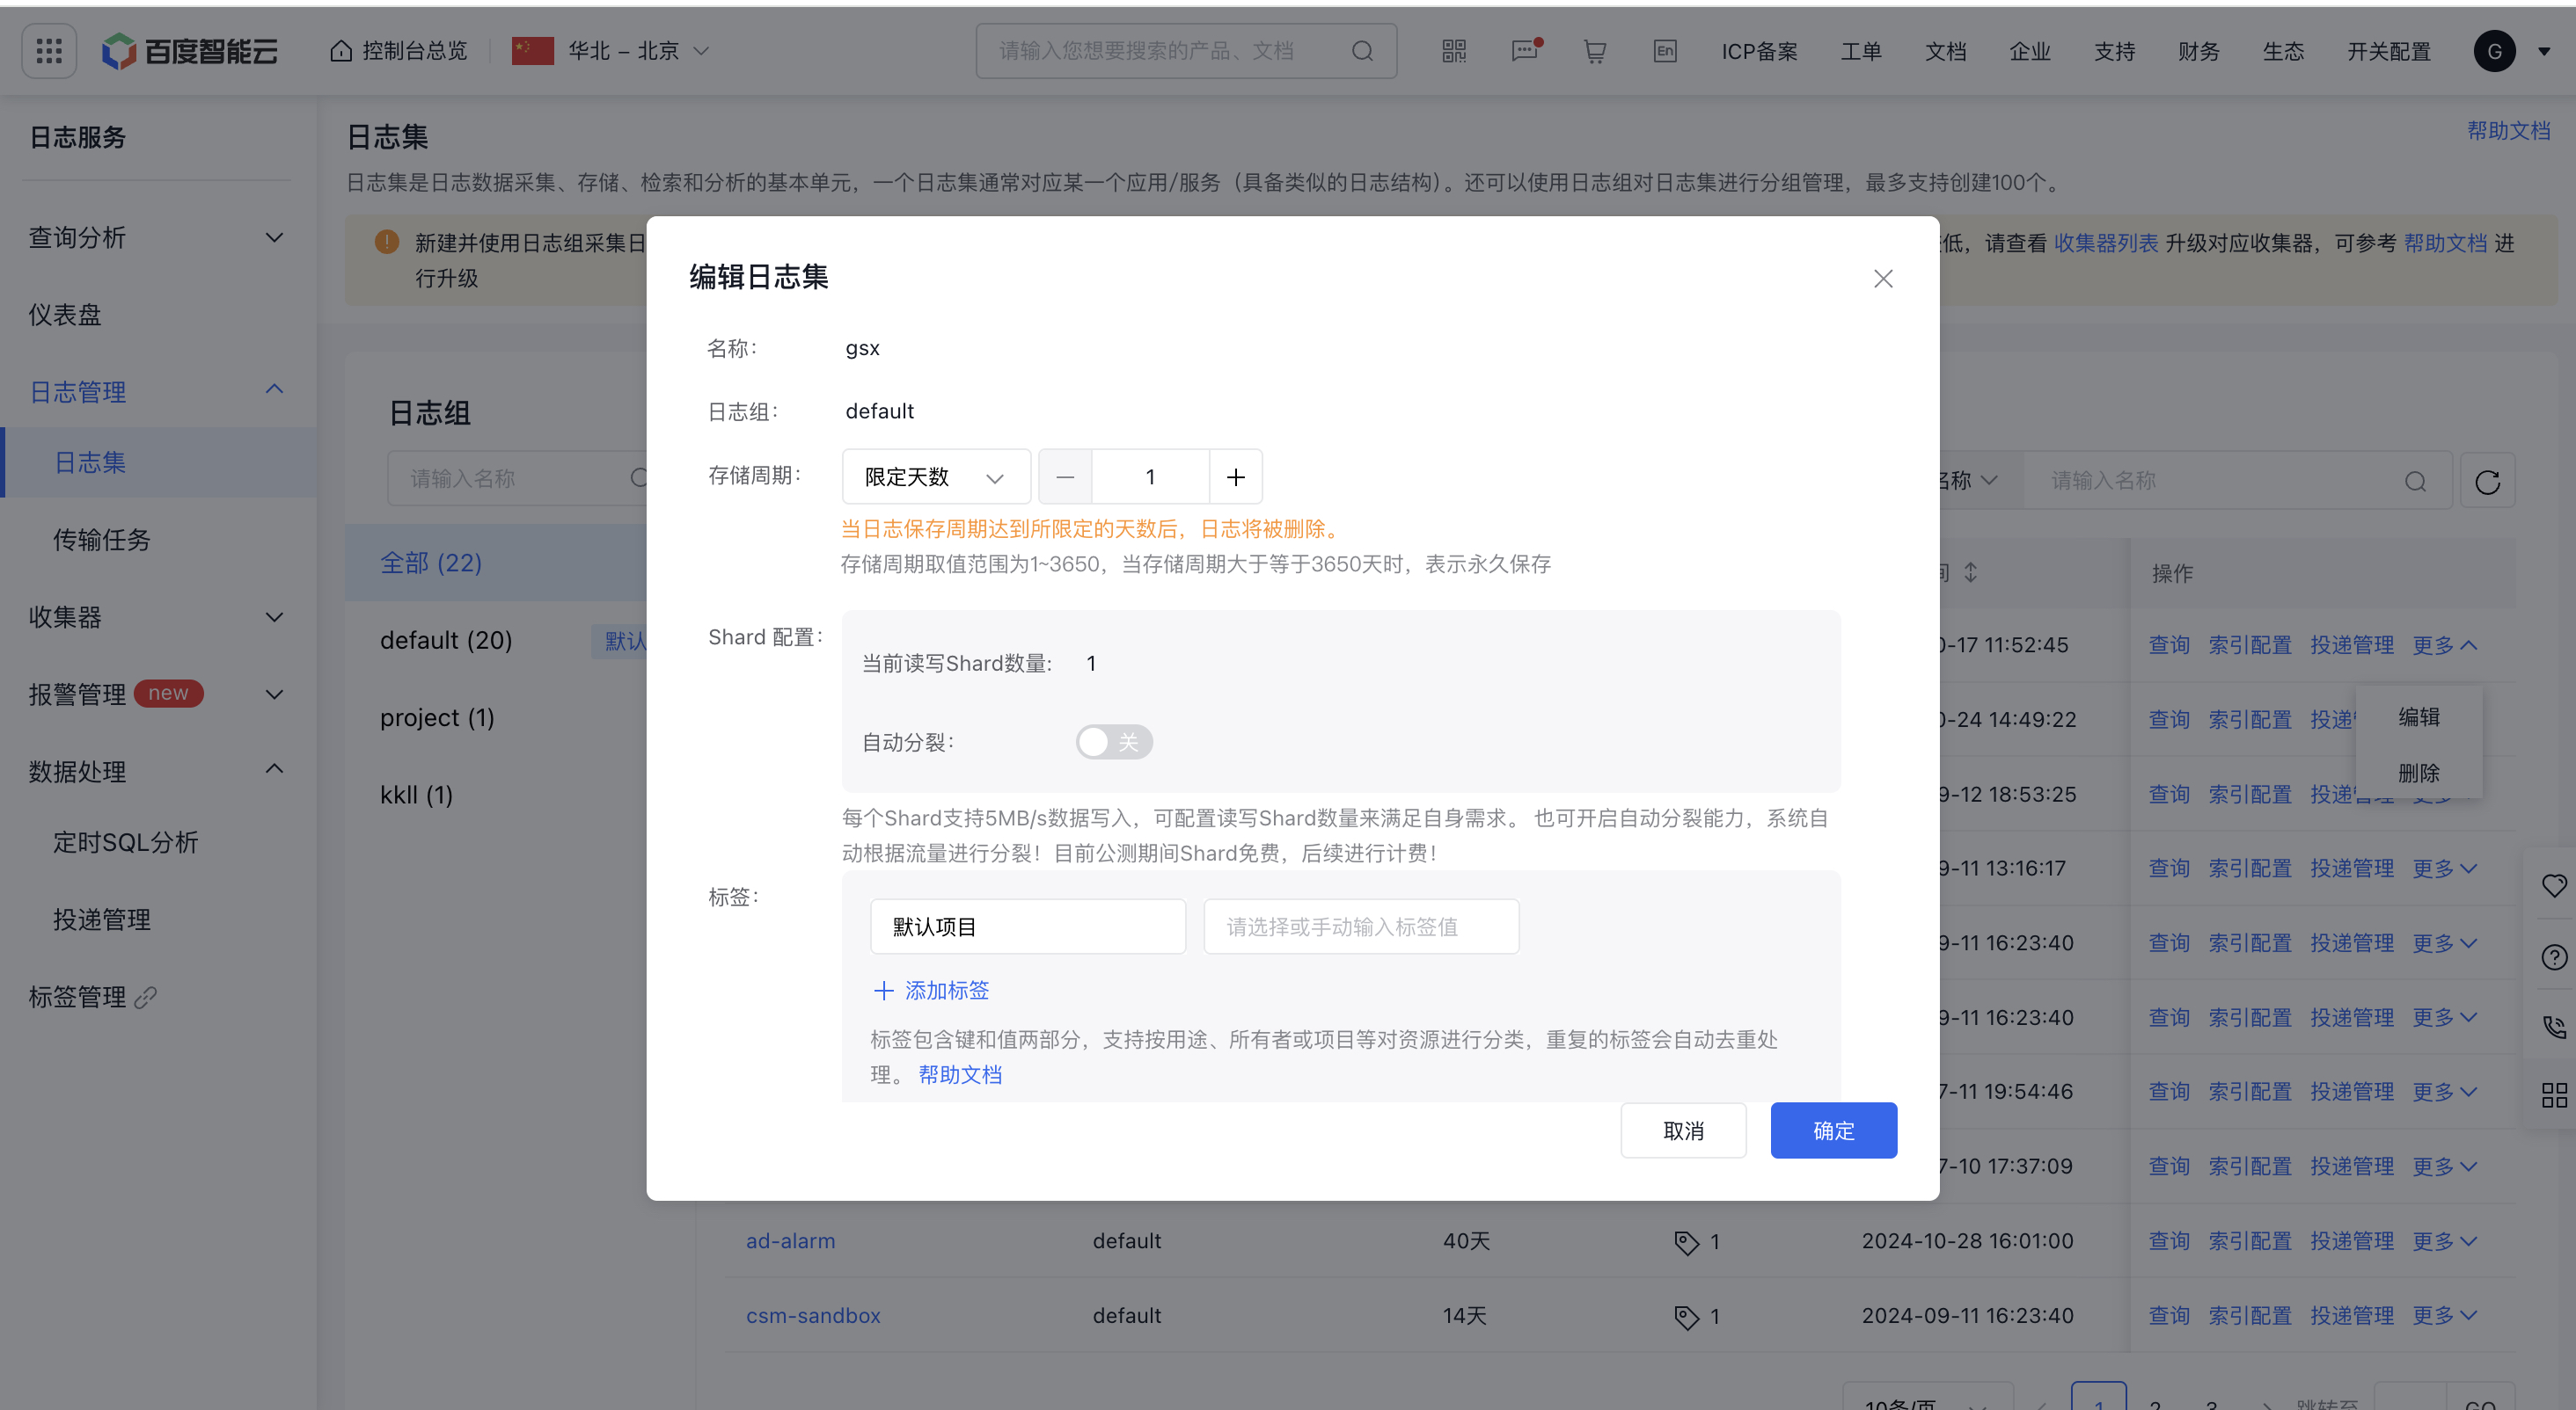The image size is (2576, 1410).
Task: Open the QR code icon
Action: (x=1454, y=51)
